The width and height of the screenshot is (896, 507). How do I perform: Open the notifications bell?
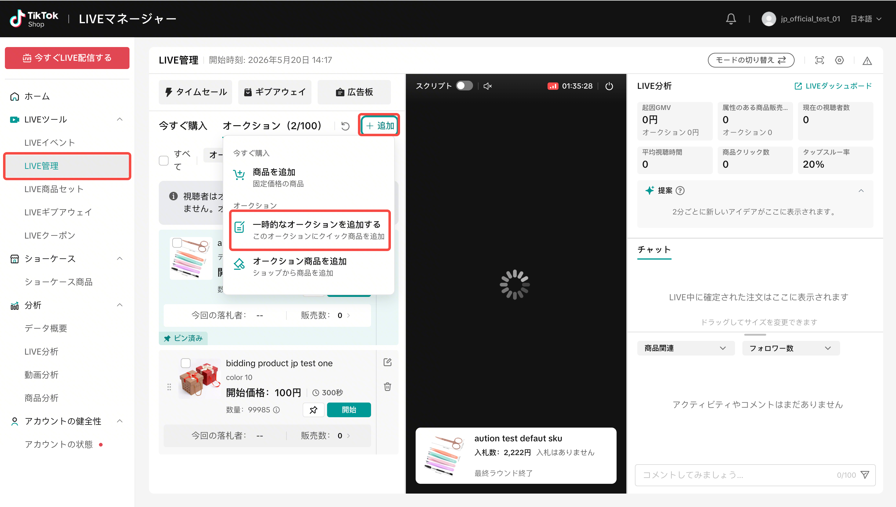pyautogui.click(x=731, y=19)
